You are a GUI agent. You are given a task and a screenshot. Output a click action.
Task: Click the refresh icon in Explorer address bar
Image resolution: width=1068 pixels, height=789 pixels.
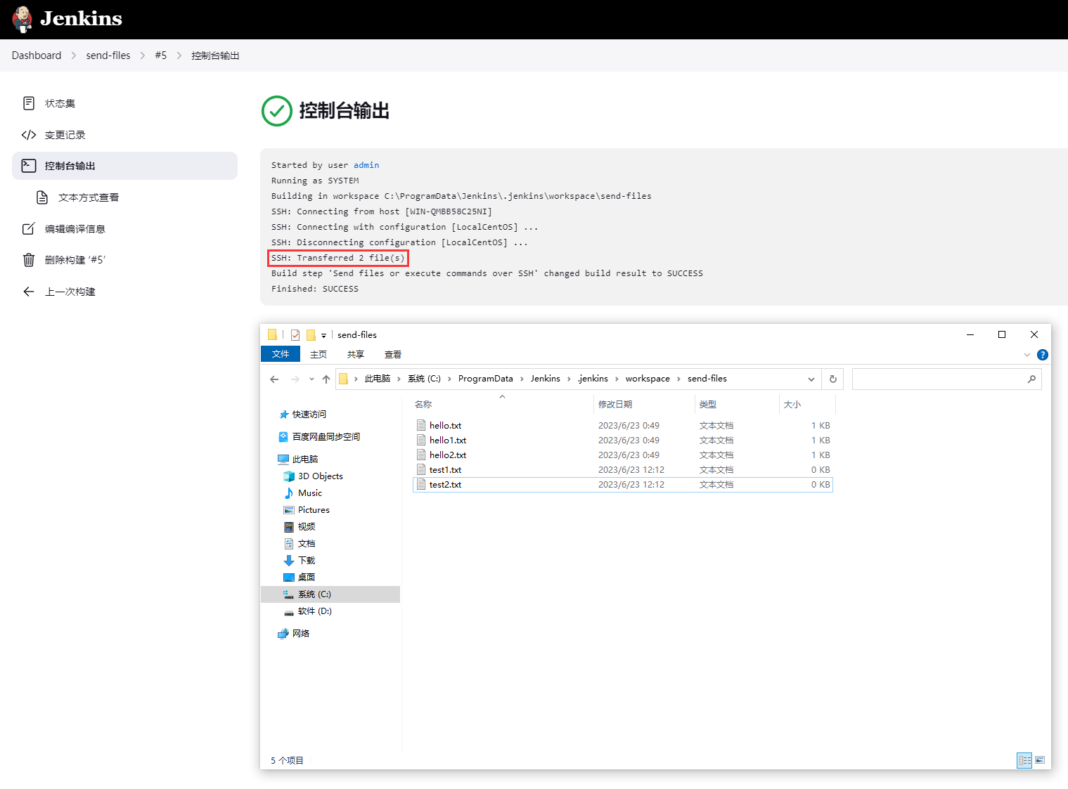832,379
